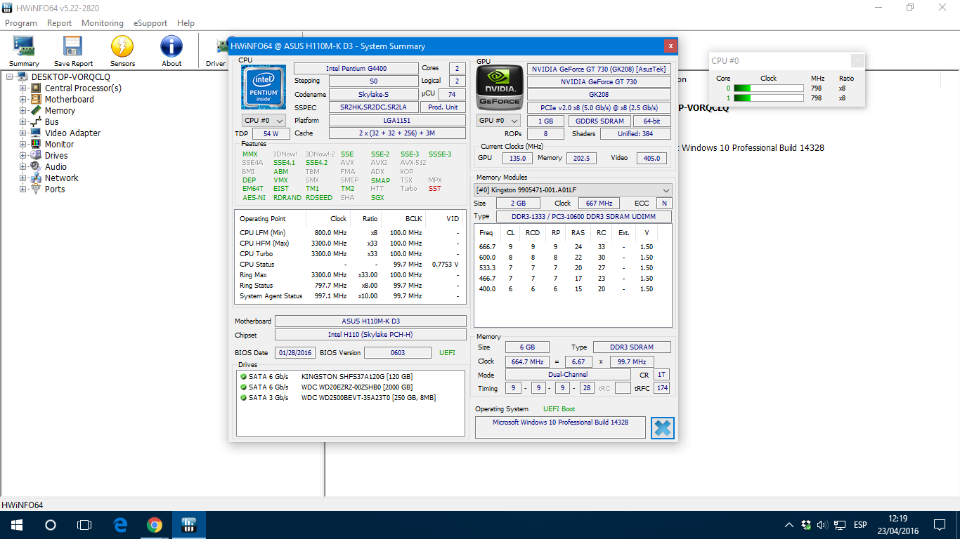
Task: Click the volume speaker tray icon
Action: click(822, 525)
